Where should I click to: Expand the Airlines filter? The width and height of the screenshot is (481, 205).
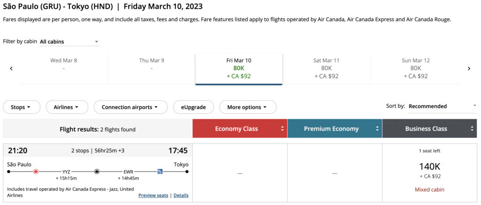[x=67, y=107]
